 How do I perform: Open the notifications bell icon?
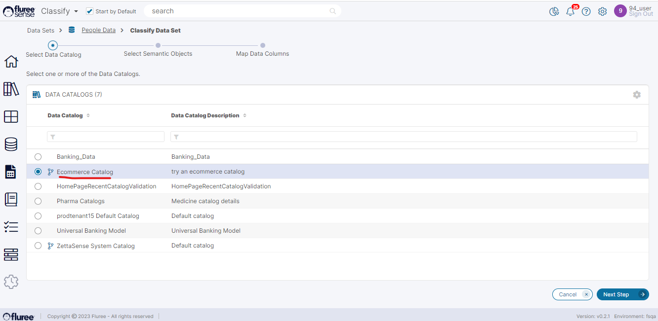pos(570,11)
